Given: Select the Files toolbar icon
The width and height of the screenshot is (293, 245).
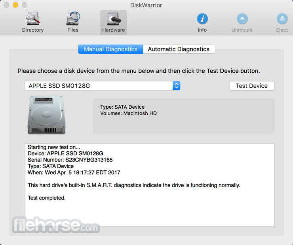Looking at the screenshot, I should pos(73,22).
